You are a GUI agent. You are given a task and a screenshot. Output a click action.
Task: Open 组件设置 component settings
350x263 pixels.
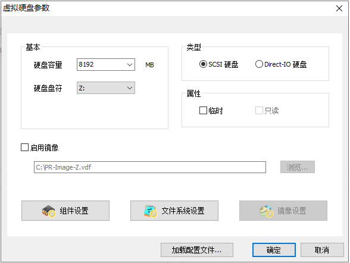click(x=65, y=211)
